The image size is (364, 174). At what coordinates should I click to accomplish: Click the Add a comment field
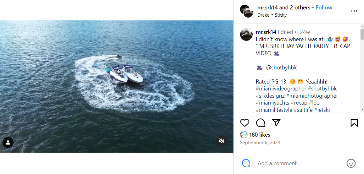pyautogui.click(x=299, y=163)
